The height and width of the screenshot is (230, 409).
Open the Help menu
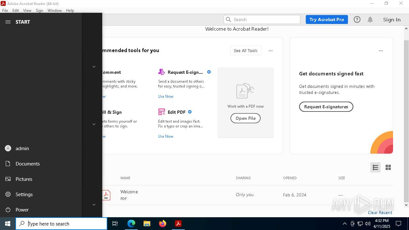[x=70, y=10]
